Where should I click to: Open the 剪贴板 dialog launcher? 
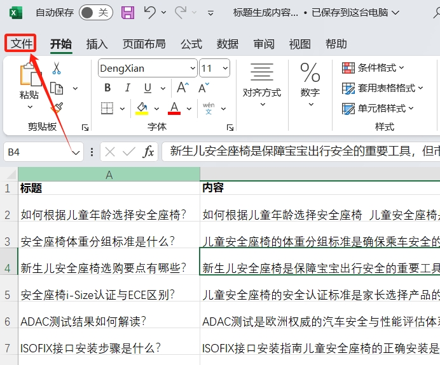coord(85,128)
